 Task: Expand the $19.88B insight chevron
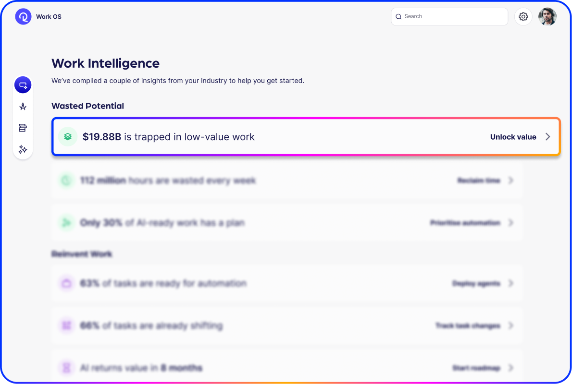point(548,137)
